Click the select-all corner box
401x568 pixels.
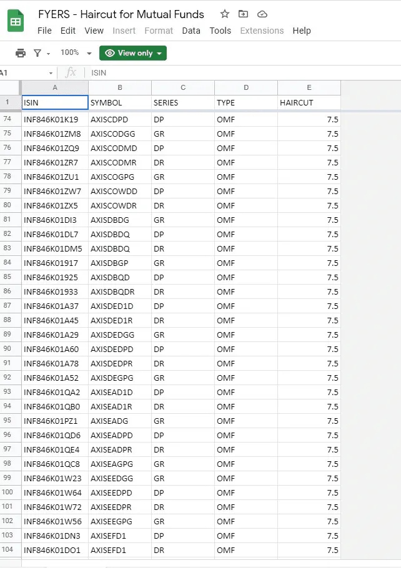(x=10, y=87)
